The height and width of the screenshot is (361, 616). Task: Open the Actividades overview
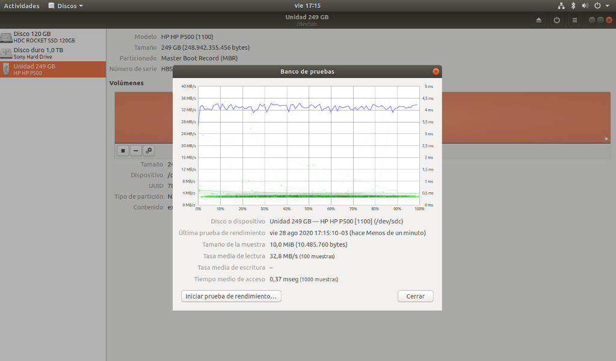click(22, 5)
